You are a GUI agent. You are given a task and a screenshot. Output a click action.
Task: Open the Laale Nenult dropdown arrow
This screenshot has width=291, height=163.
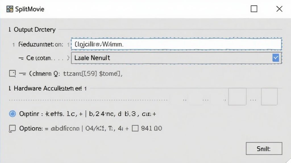click(276, 58)
